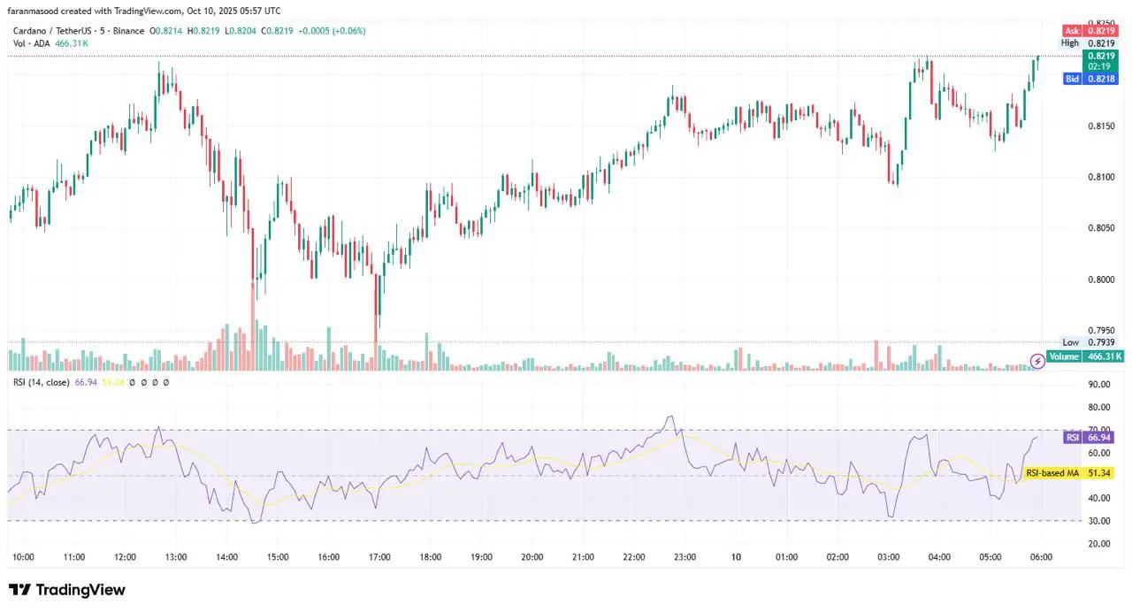Click the purple RSI value tag
Screen dimensions: 1132x612
[1092, 437]
